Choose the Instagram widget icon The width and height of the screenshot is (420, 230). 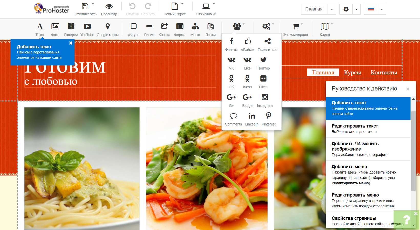(265, 97)
